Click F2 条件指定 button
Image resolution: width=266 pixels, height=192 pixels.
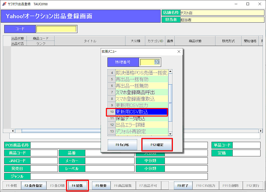[x=34, y=185]
